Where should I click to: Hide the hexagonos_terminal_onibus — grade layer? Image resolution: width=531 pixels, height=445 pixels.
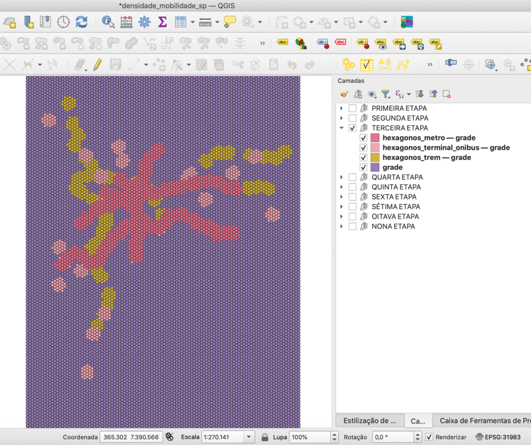click(364, 148)
